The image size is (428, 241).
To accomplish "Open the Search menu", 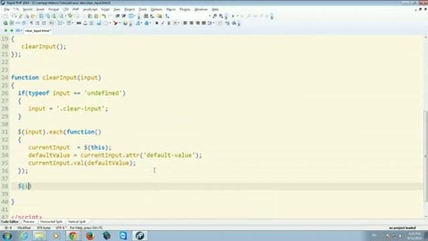I will click(x=27, y=9).
